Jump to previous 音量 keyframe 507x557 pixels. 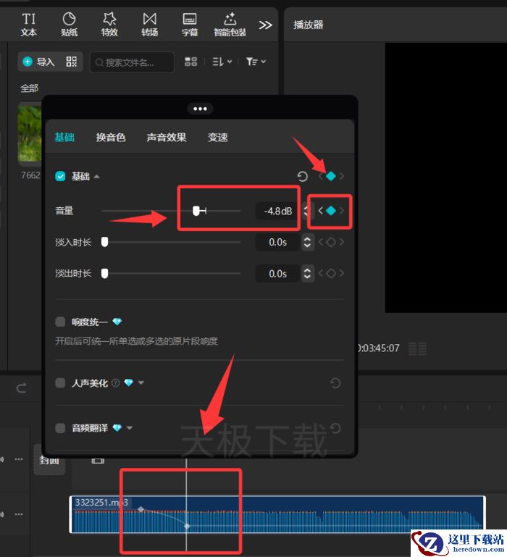[320, 211]
